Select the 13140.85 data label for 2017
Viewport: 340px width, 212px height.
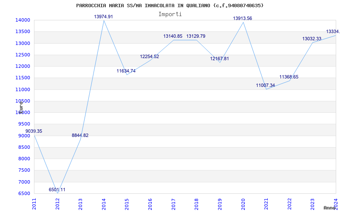click(173, 36)
